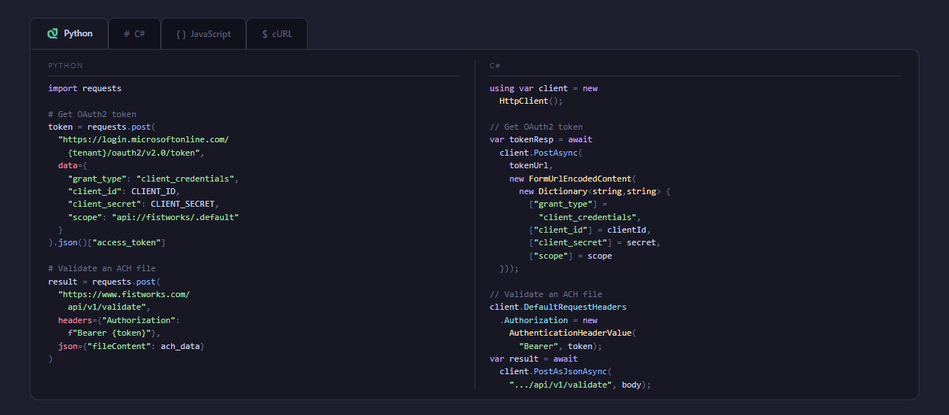The image size is (949, 415).
Task: Click the Python '# Get OAuth2 token' comment
Action: click(92, 114)
